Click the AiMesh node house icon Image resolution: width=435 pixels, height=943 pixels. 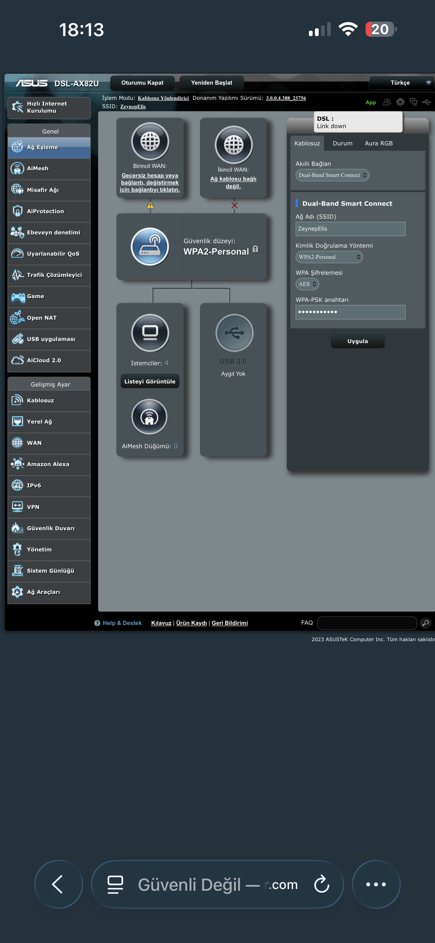pos(149,417)
